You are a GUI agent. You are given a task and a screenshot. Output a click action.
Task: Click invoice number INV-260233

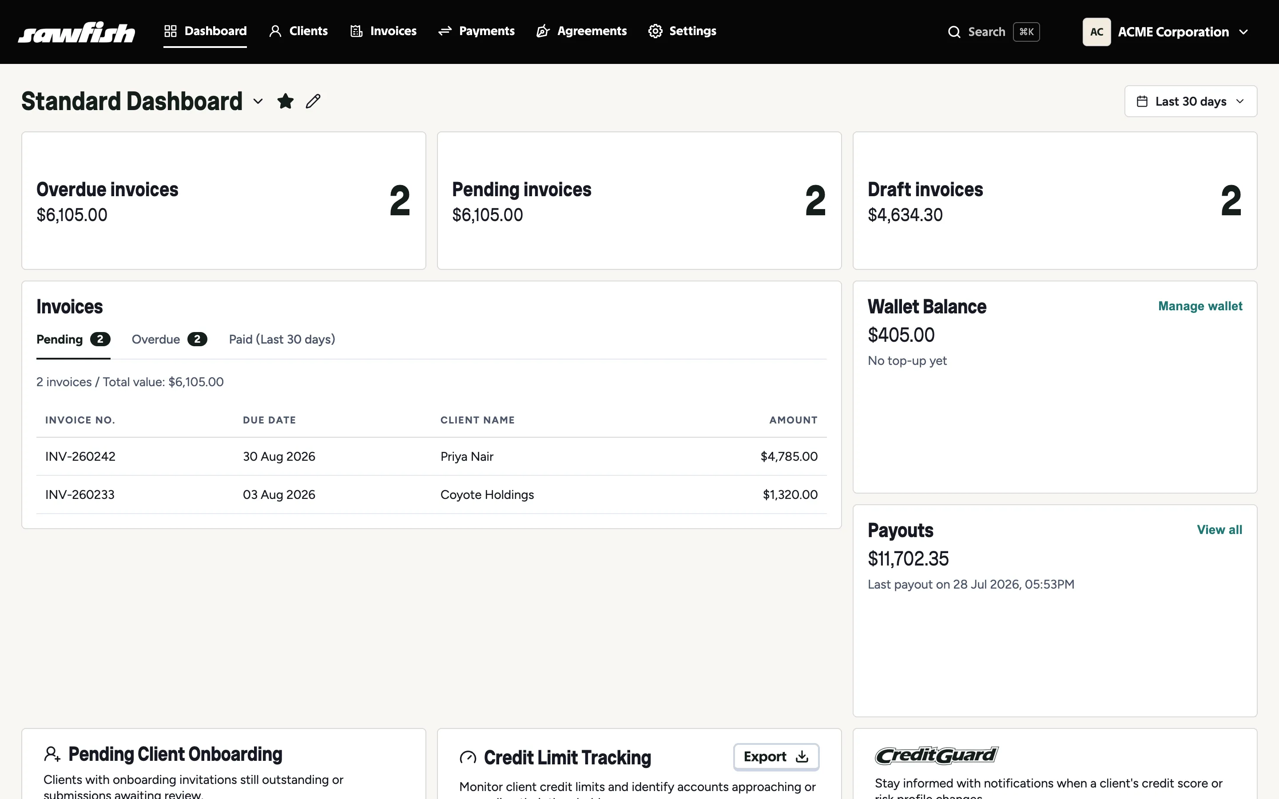coord(80,494)
